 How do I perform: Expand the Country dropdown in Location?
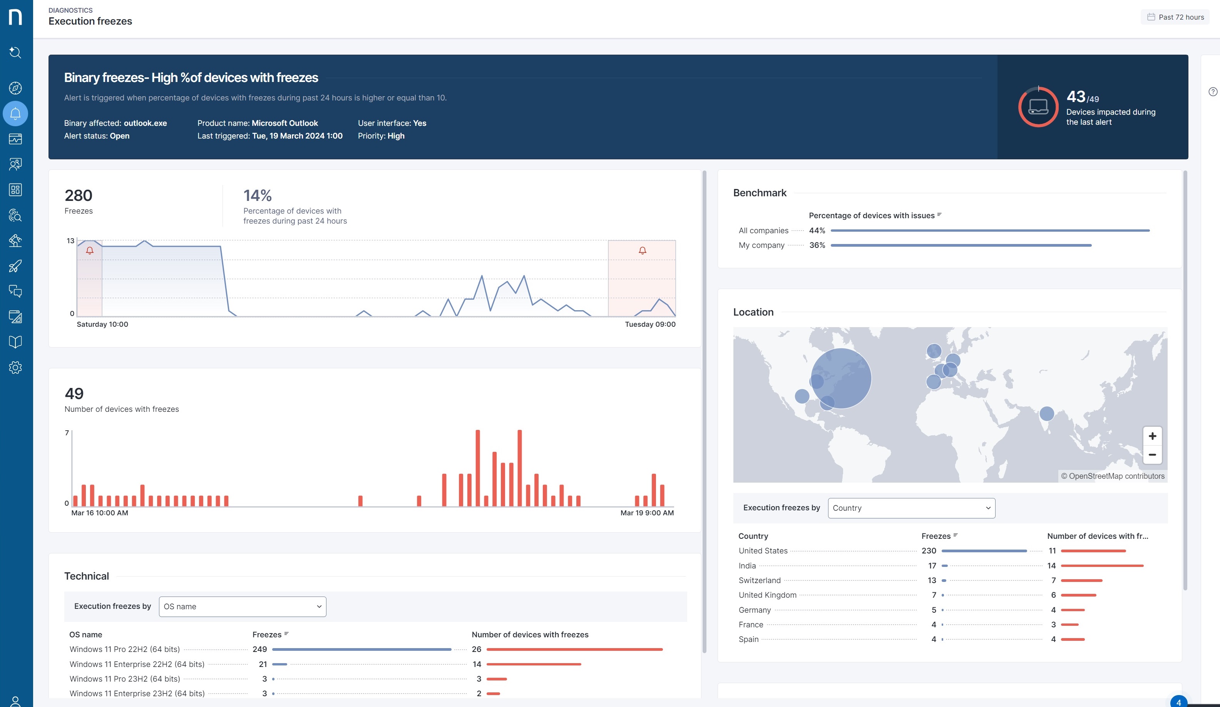[x=911, y=508]
